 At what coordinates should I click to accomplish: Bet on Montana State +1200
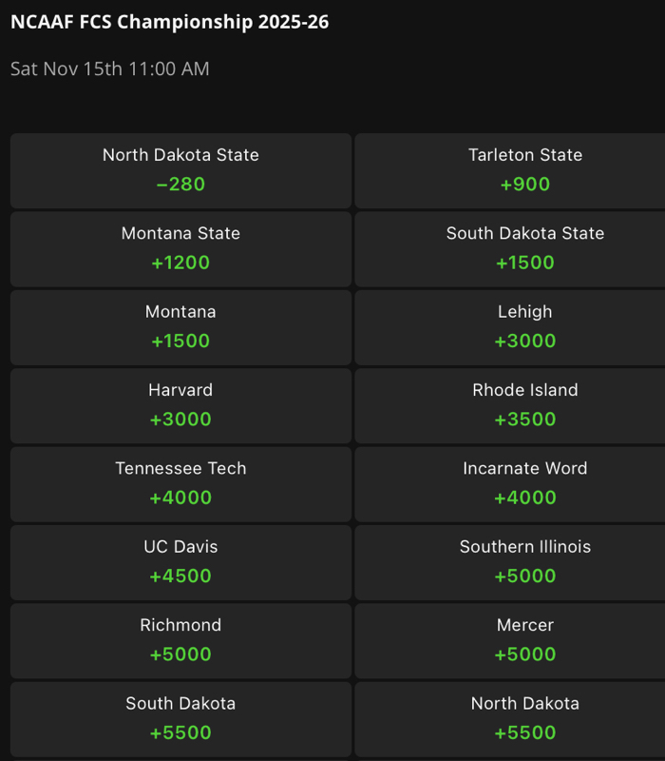[180, 249]
